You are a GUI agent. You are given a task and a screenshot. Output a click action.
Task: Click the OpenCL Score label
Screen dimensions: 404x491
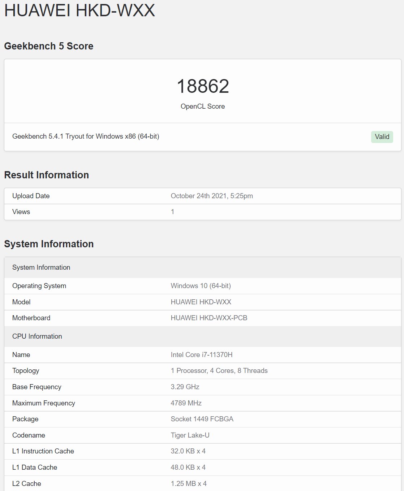click(203, 106)
